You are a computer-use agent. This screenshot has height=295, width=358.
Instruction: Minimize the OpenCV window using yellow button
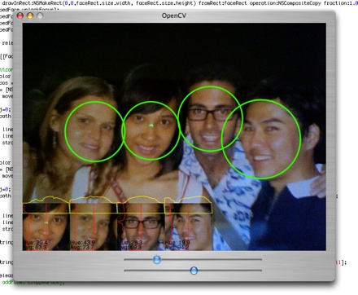pos(30,15)
